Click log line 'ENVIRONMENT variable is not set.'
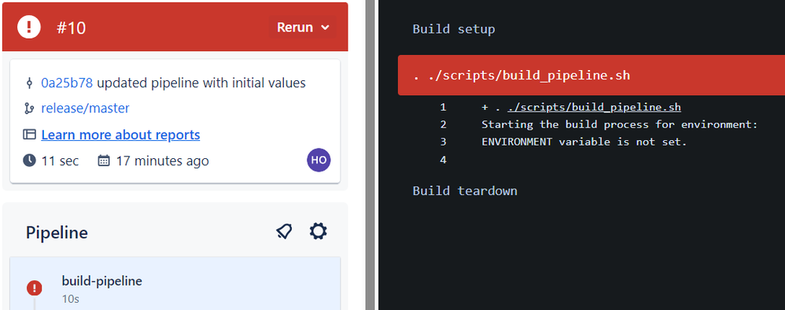The height and width of the screenshot is (310, 785). point(584,142)
